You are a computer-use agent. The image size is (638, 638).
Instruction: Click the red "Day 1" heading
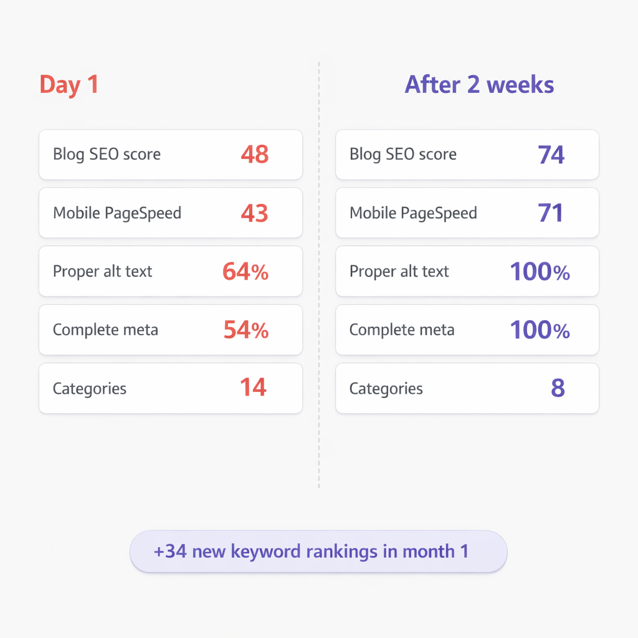pyautogui.click(x=69, y=85)
